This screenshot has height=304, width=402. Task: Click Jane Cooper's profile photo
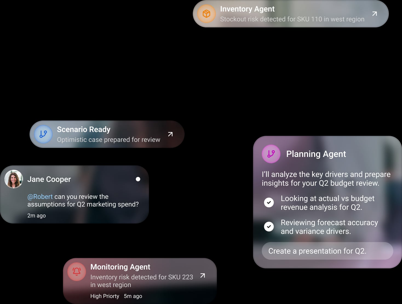pos(14,179)
